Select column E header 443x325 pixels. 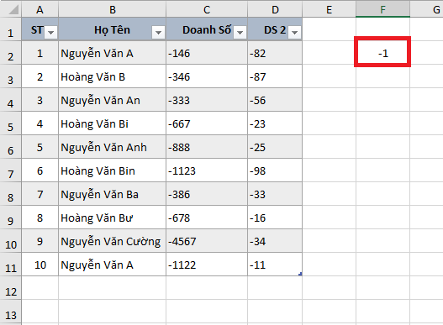pyautogui.click(x=329, y=9)
